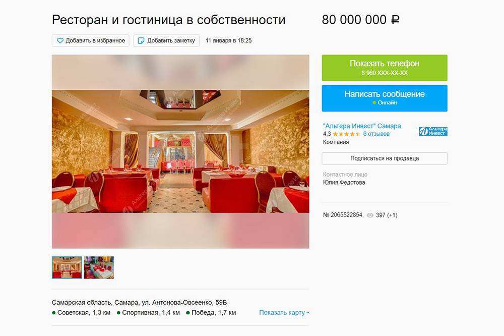Viewport: 504px width, 336px height.
Task: Add the listing via Добавить в избранное
Action: [x=90, y=40]
